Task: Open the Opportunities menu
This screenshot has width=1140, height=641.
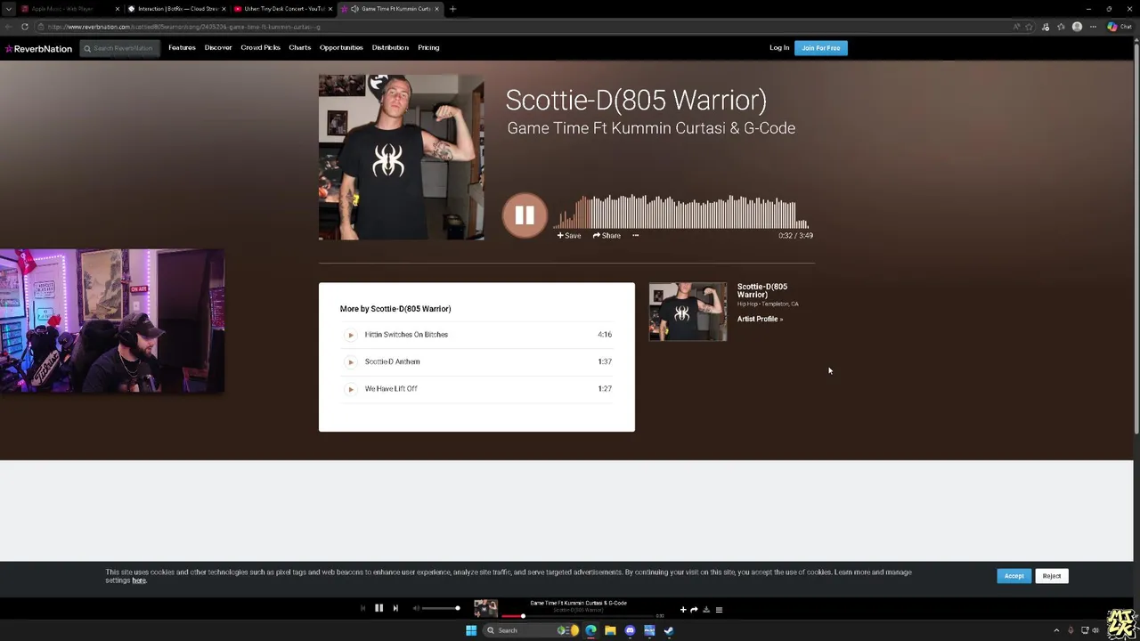Action: pyautogui.click(x=341, y=48)
